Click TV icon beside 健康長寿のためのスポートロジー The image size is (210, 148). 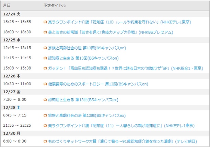tap(45, 84)
